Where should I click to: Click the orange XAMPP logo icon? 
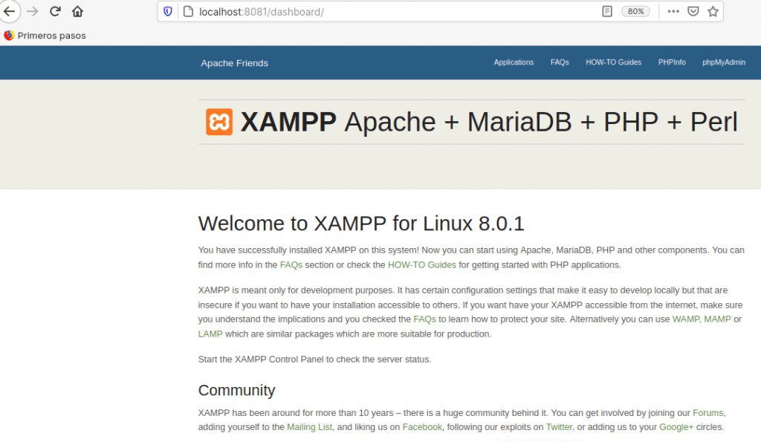coord(219,122)
